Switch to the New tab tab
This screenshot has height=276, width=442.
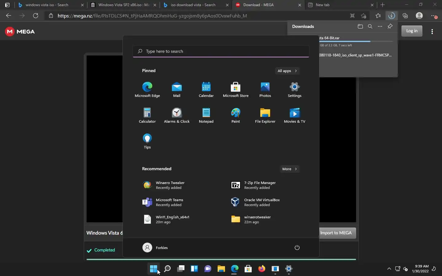(341, 5)
